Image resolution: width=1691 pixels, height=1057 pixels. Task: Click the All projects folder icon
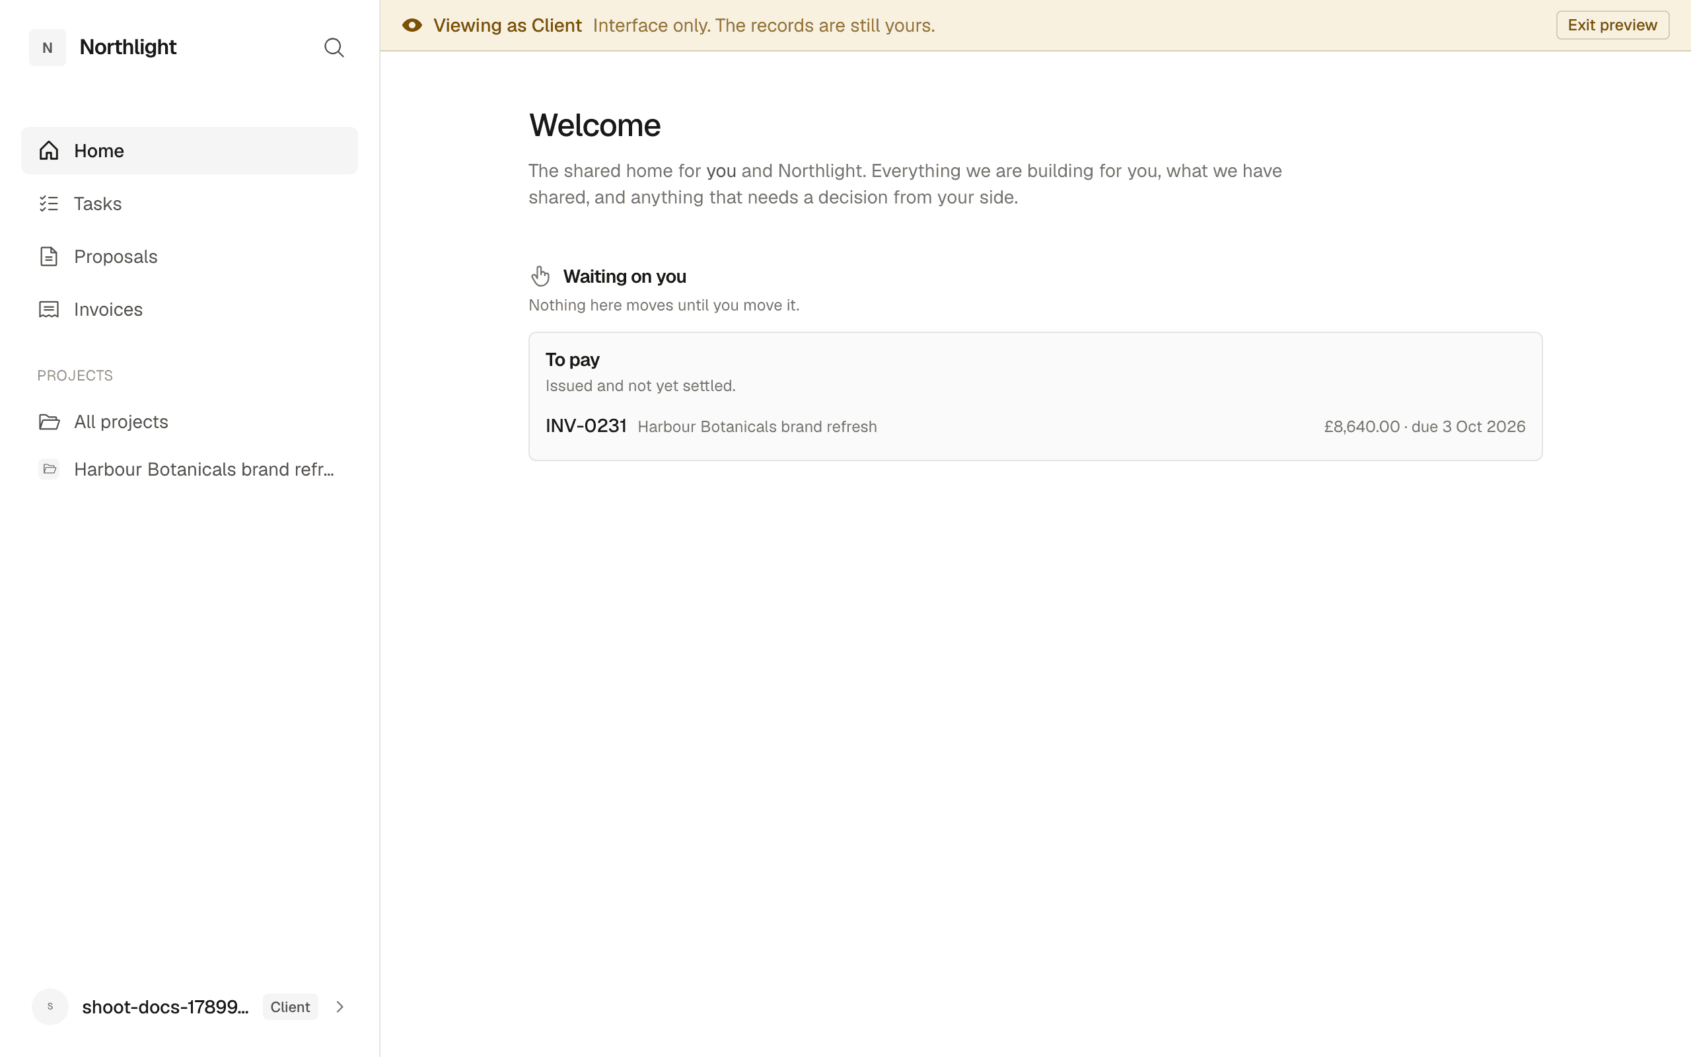[49, 421]
